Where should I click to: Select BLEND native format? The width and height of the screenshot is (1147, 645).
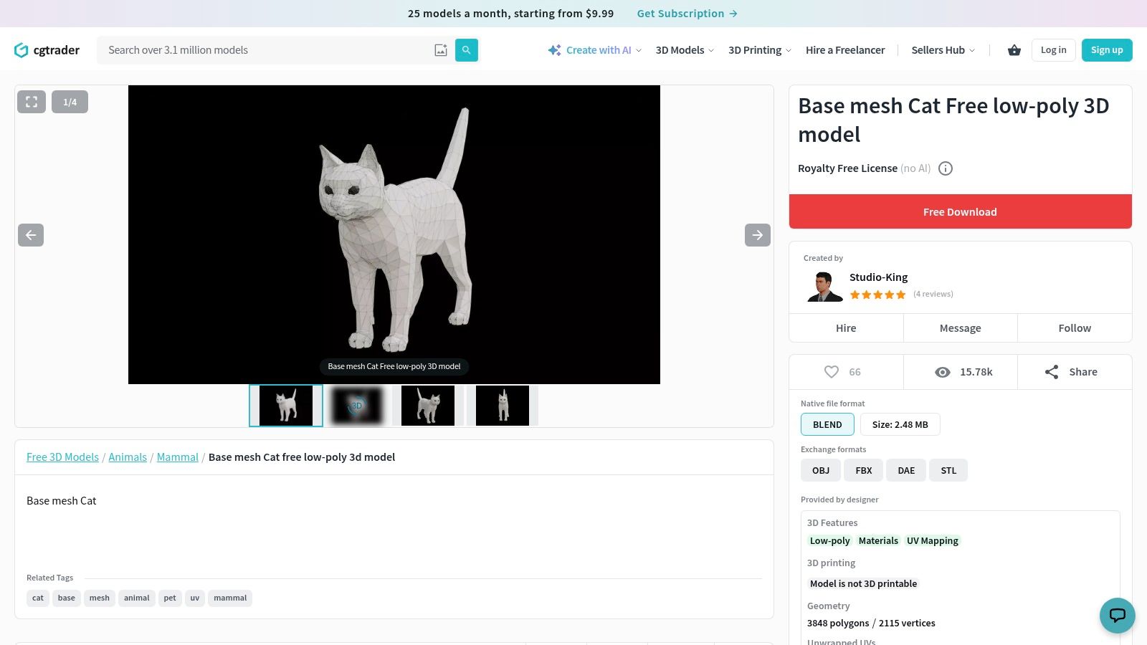(827, 424)
